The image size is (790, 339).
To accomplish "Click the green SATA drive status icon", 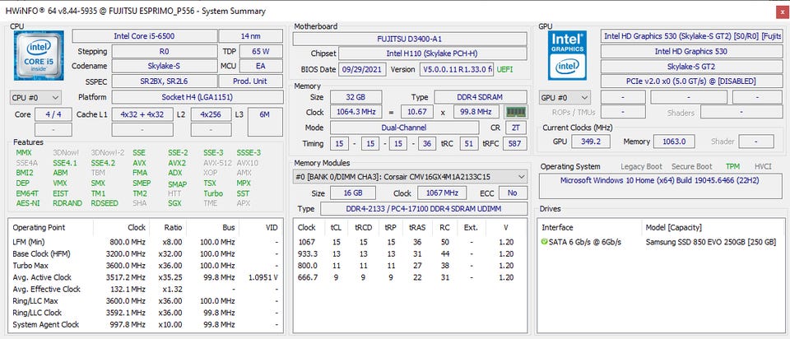I will click(x=544, y=242).
